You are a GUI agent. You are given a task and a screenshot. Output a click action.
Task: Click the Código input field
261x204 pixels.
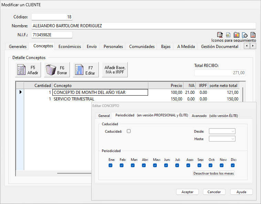pos(52,17)
